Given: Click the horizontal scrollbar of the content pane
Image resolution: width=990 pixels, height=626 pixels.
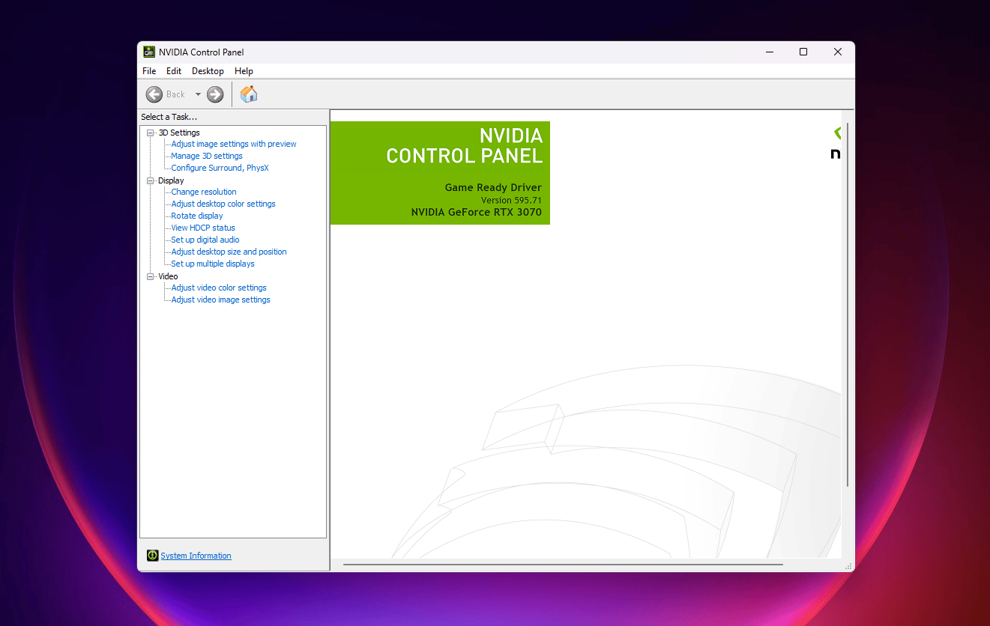Looking at the screenshot, I should tap(563, 565).
